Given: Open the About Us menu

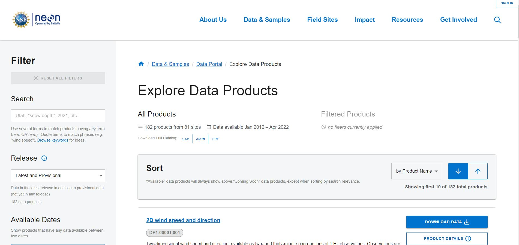Looking at the screenshot, I should coord(213,20).
